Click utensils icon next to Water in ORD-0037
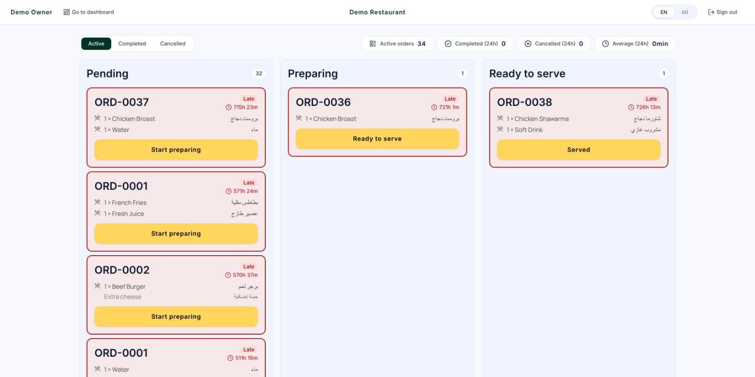This screenshot has width=755, height=377. pos(98,130)
